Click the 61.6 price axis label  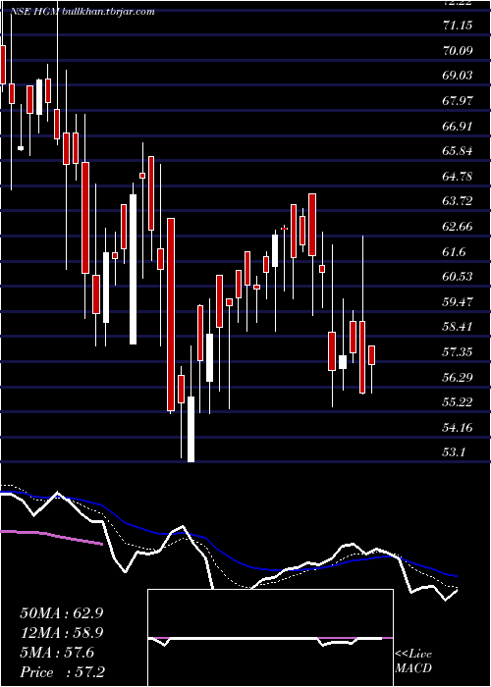(x=454, y=252)
